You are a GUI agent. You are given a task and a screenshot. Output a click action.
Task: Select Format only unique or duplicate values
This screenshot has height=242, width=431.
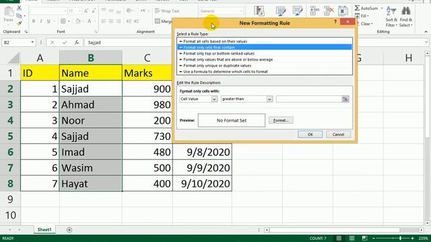(x=265, y=66)
